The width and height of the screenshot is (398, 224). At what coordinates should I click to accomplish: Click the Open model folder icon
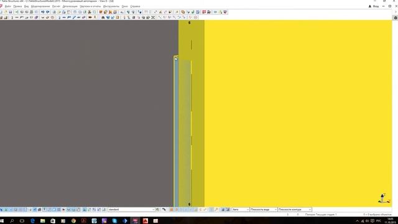tap(6, 12)
